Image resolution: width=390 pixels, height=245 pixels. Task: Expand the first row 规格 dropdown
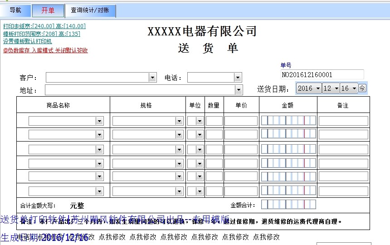[179, 121]
